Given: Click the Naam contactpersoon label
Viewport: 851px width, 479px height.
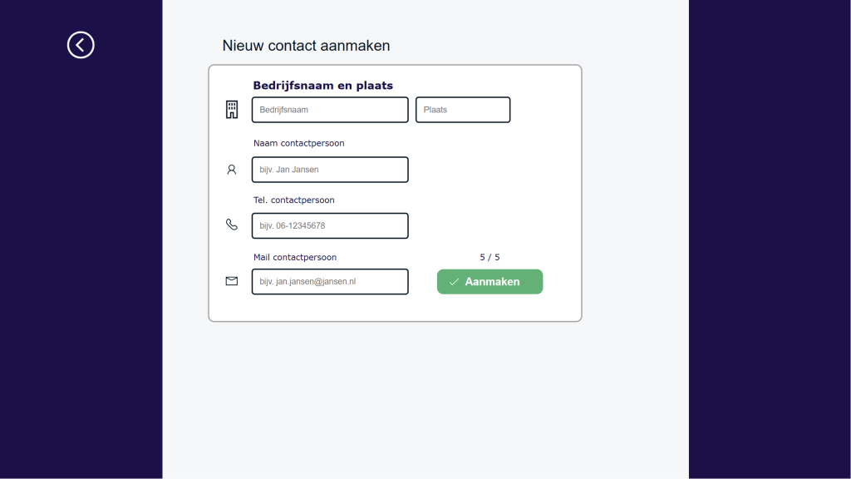Looking at the screenshot, I should coord(298,143).
